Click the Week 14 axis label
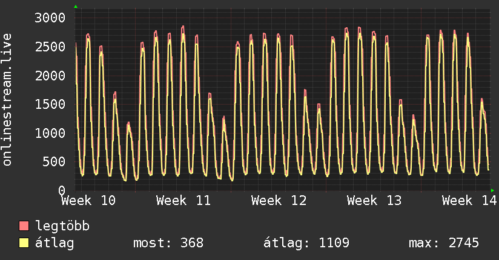Viewport: 499px width, 260px height. [x=469, y=201]
